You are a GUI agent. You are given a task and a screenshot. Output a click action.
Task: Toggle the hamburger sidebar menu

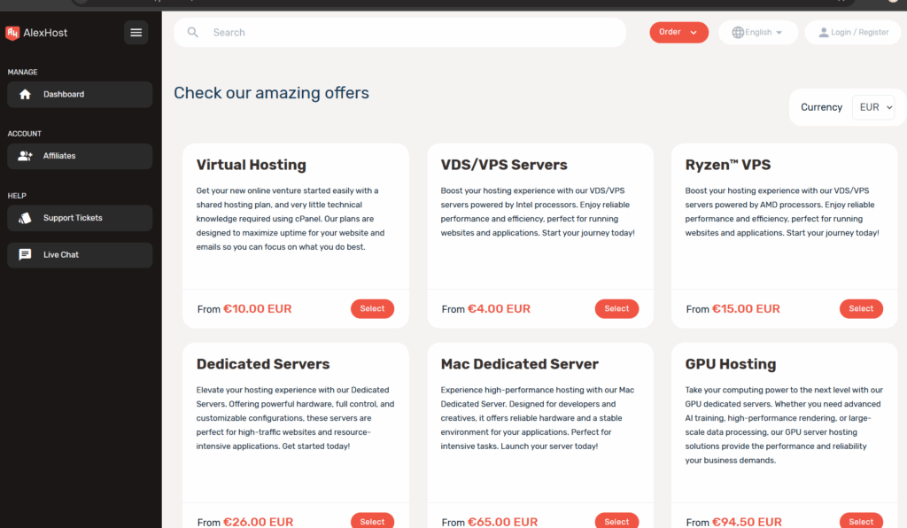click(136, 33)
